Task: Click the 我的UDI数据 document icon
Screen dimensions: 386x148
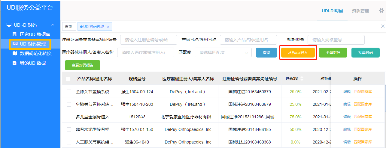Action: (x=14, y=63)
